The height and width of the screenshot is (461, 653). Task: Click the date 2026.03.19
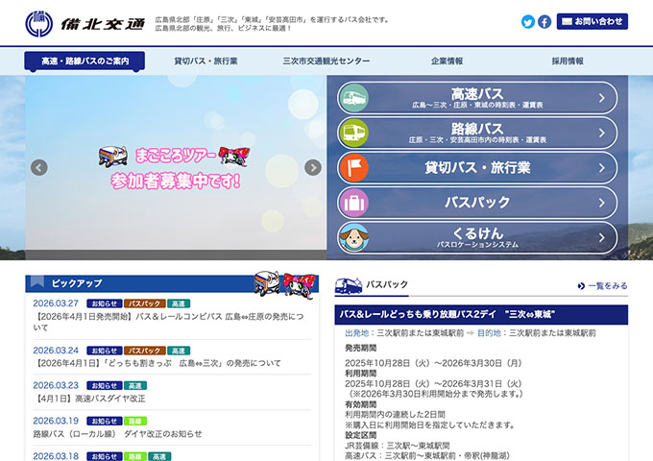pyautogui.click(x=56, y=421)
